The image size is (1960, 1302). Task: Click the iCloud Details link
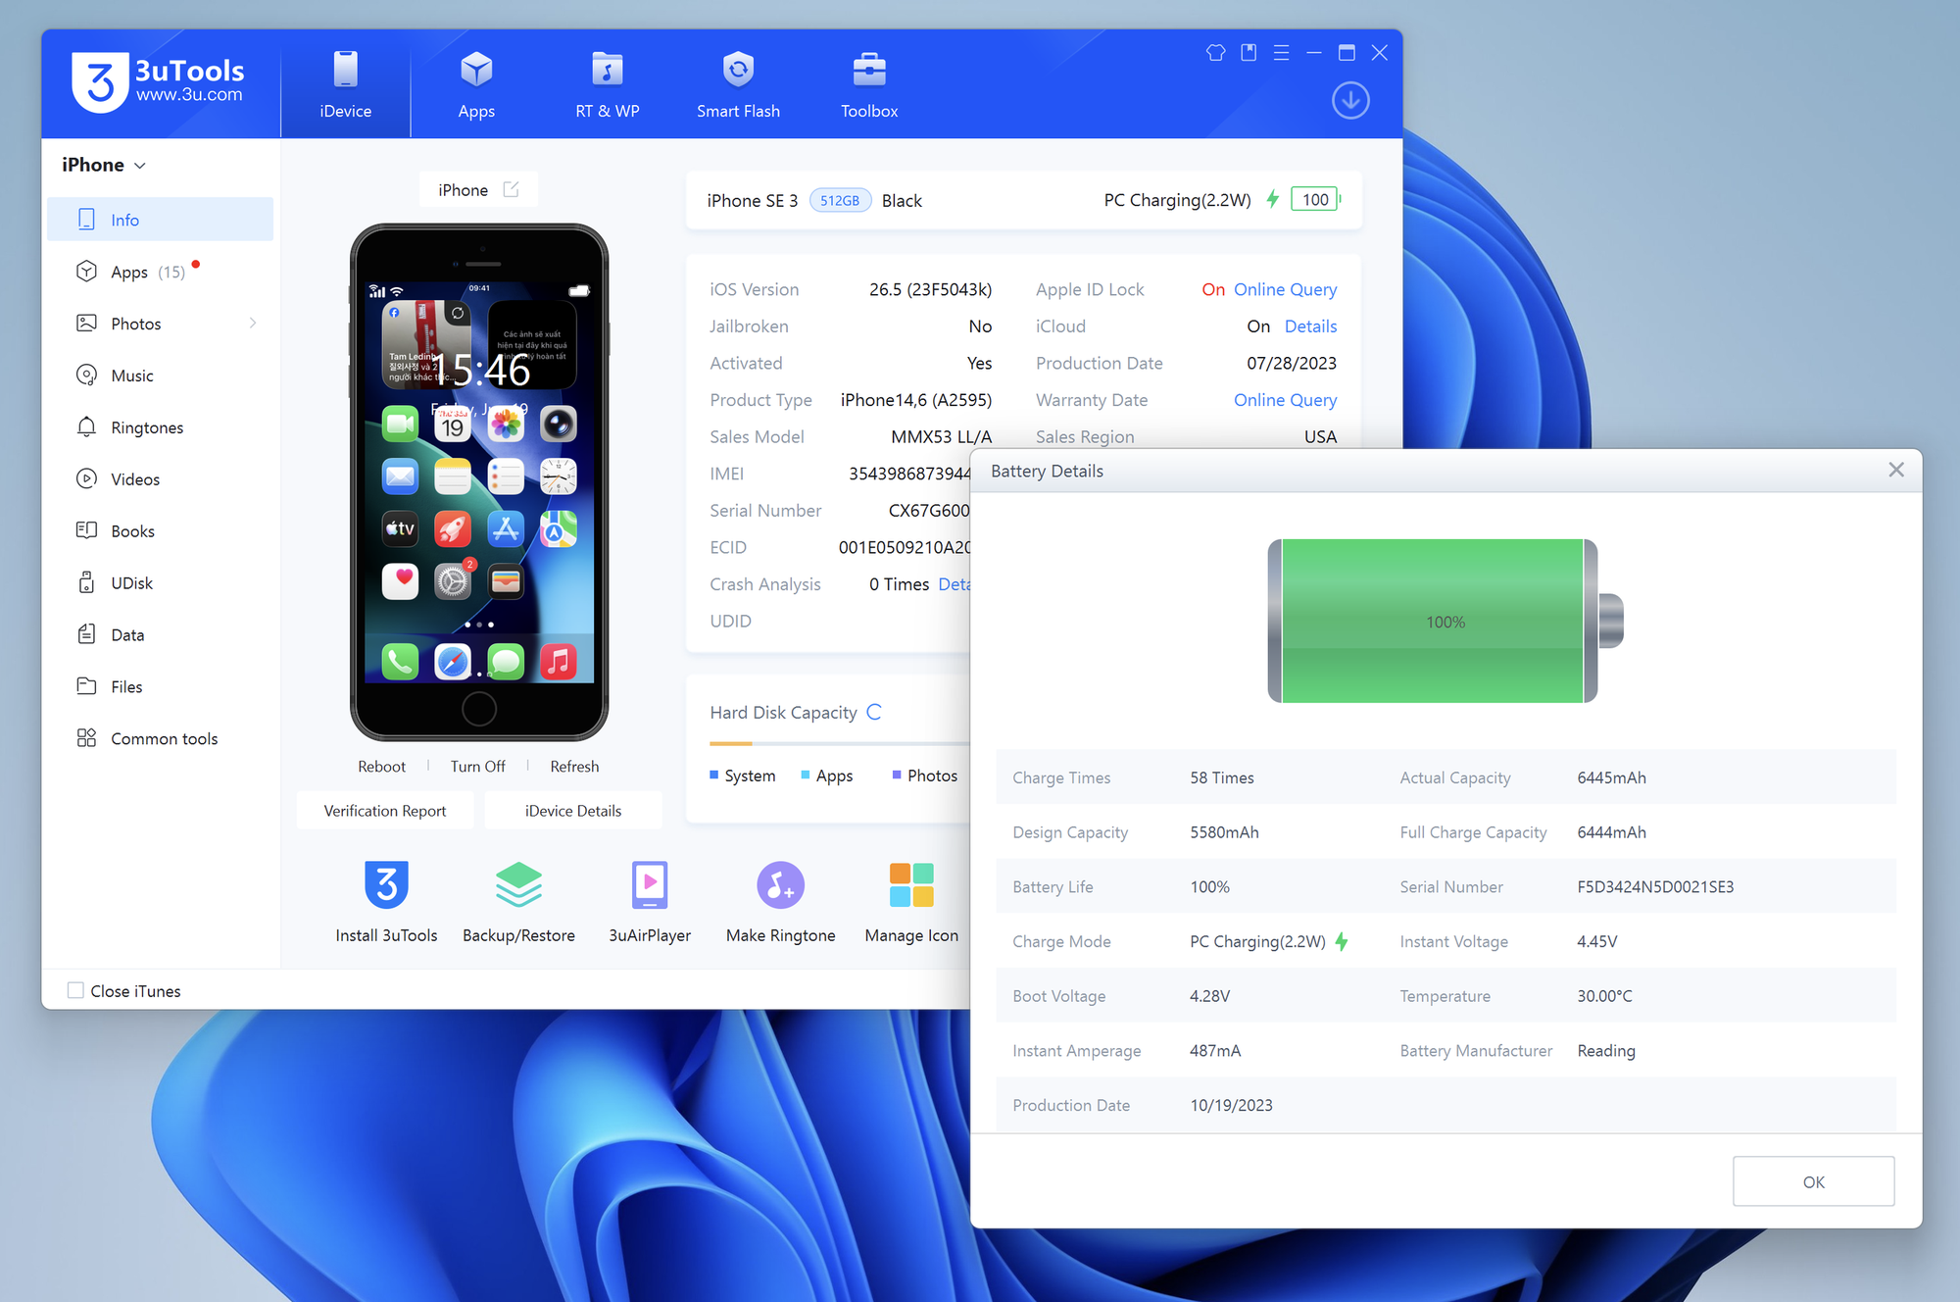1310,326
